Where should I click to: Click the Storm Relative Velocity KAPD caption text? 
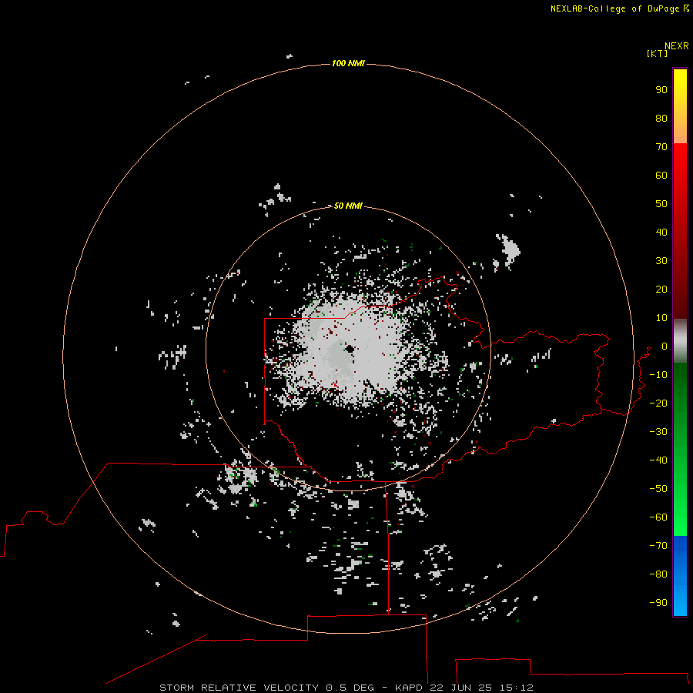(346, 688)
